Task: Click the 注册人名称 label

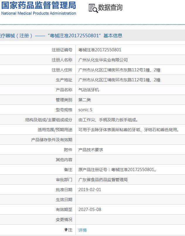Action: click(62, 60)
